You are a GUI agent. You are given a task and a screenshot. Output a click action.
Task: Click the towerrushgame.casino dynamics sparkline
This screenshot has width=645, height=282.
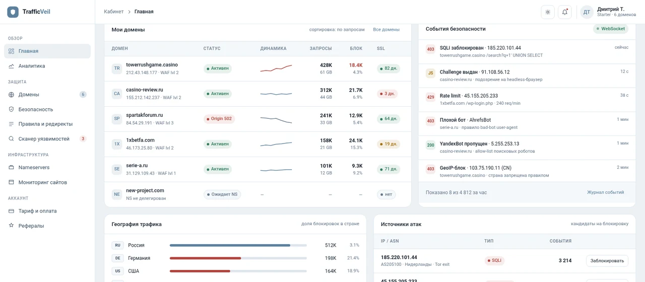[x=276, y=68]
